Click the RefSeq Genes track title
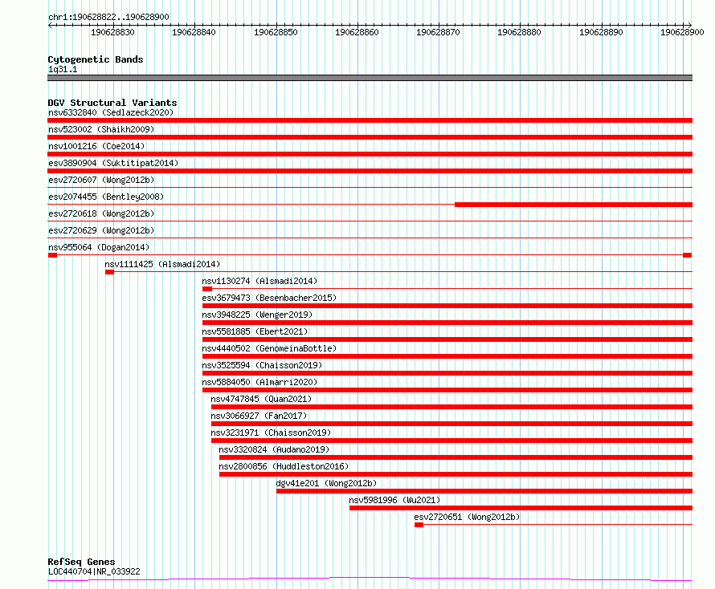 (x=81, y=562)
